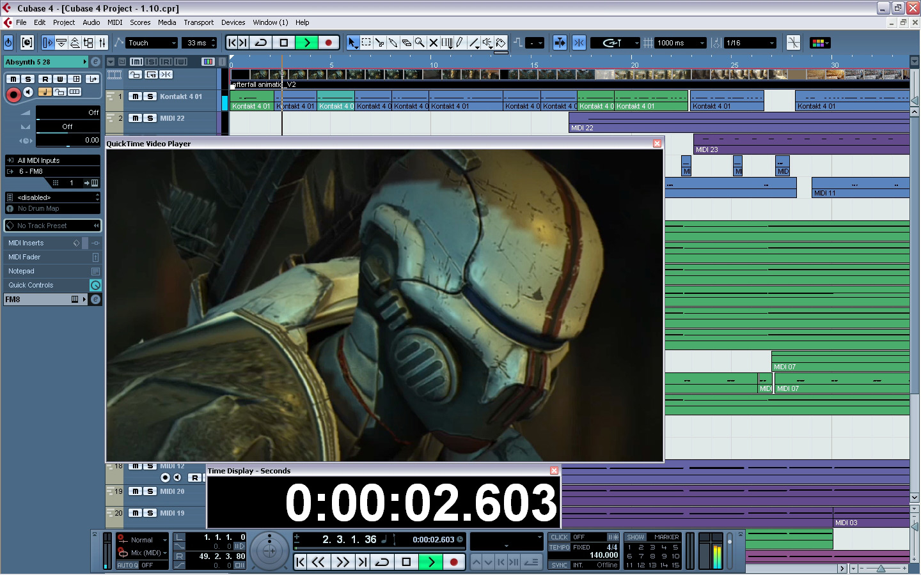Activate the Zoom magnifier tool
The width and height of the screenshot is (921, 575).
(420, 43)
